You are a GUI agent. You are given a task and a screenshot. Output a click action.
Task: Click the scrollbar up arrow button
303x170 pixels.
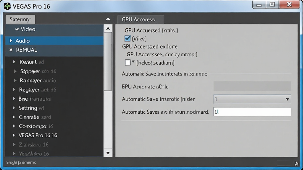point(108,29)
